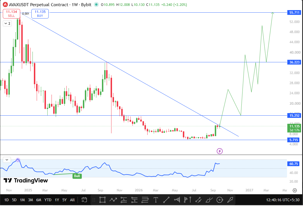The width and height of the screenshot is (303, 206).
Task: Click the 0.001 order quantity value
Action: [26, 14]
